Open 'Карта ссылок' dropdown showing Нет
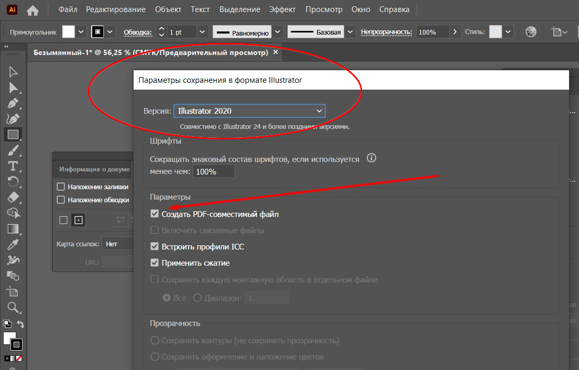This screenshot has height=370, width=579. tap(117, 244)
